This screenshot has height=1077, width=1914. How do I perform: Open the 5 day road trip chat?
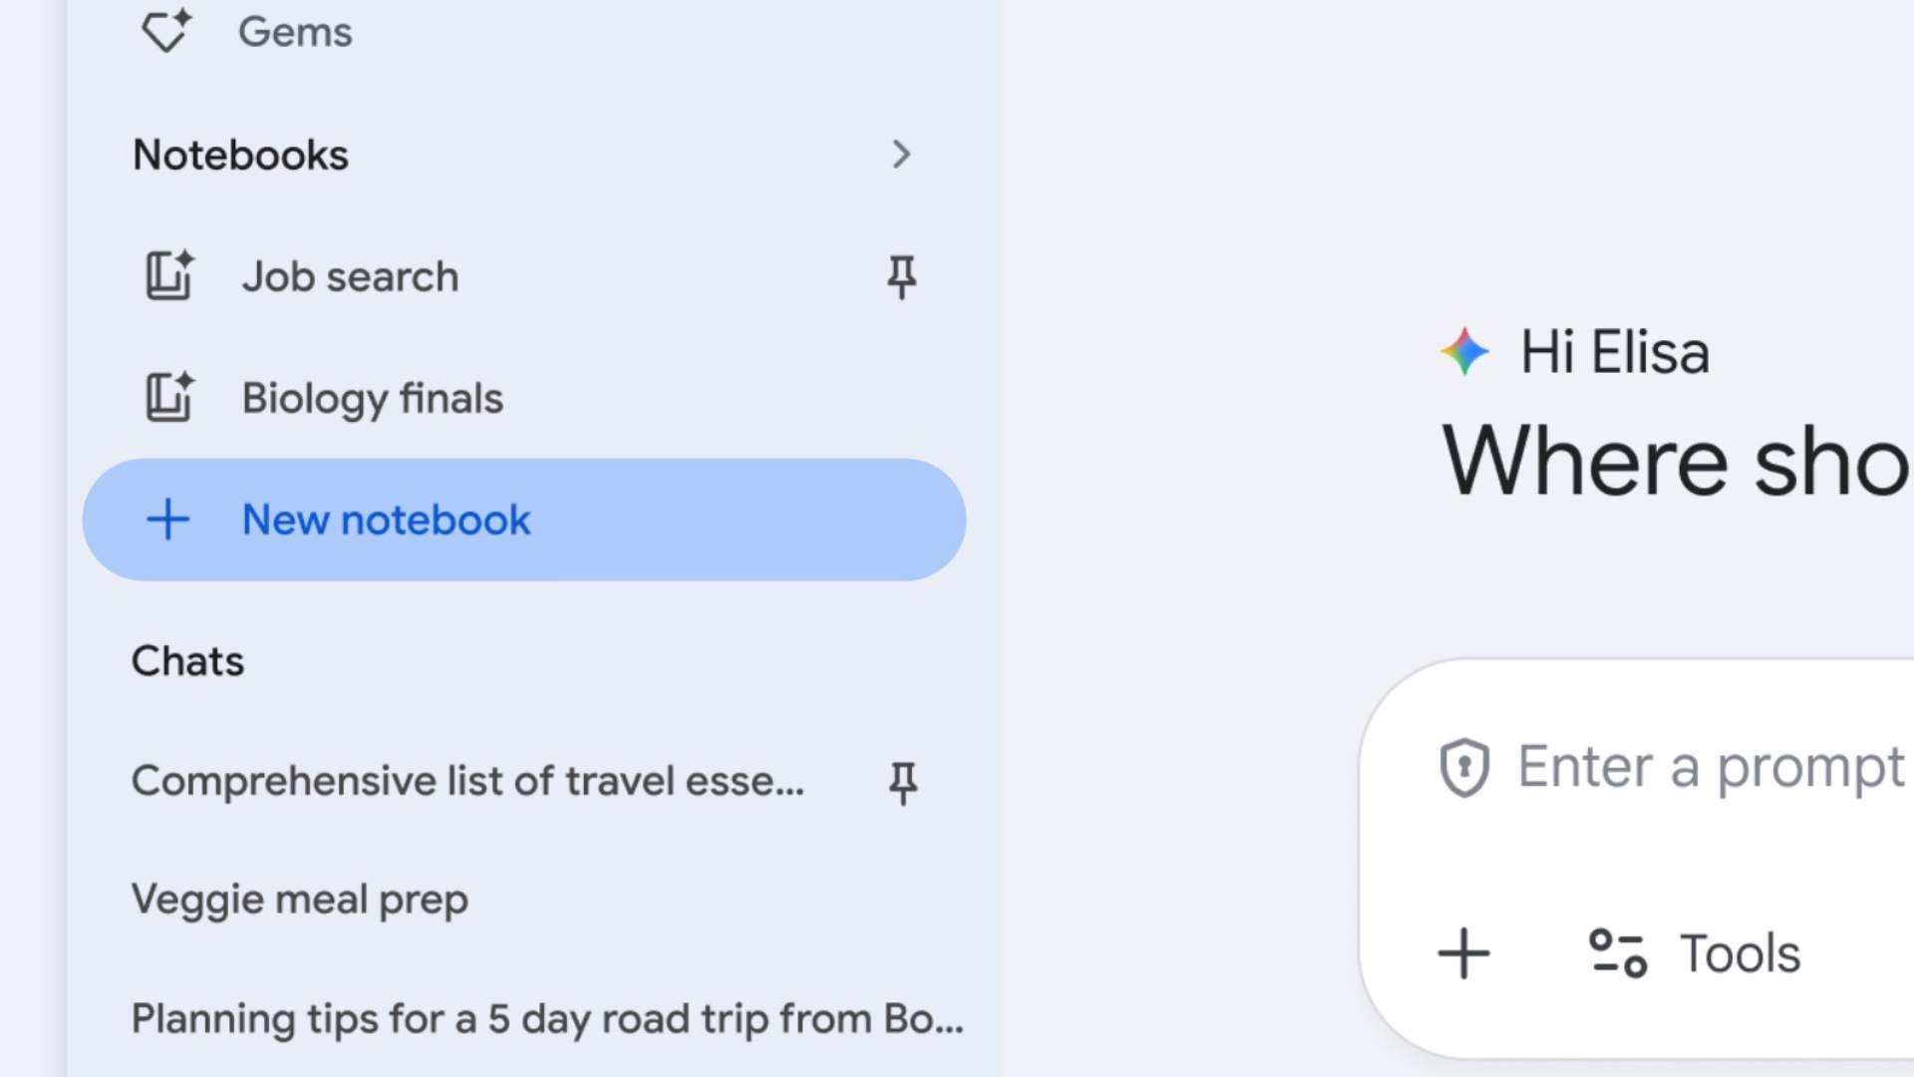[x=546, y=1019]
